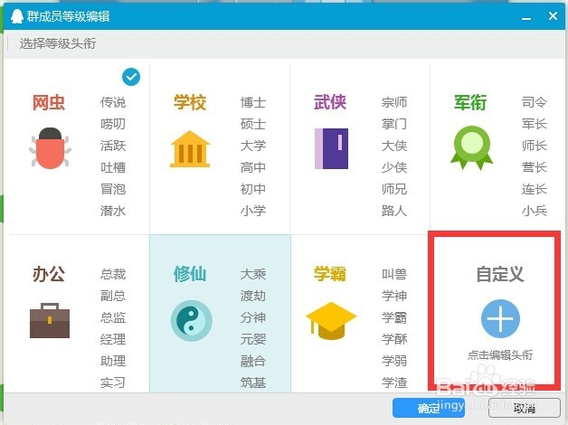Click the 潜水 level title
Image resolution: width=568 pixels, height=425 pixels.
tap(113, 211)
